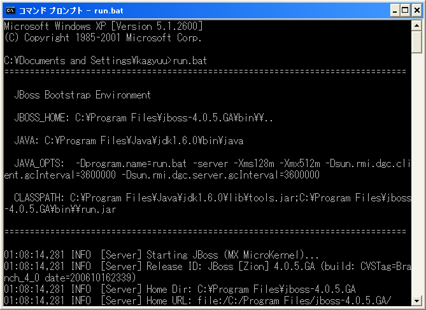The height and width of the screenshot is (310, 426).
Task: Click the Microsoft Corp. copyright line
Action: (x=103, y=37)
